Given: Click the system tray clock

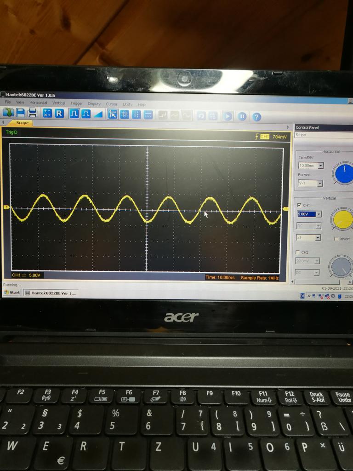Looking at the screenshot, I should (348, 297).
